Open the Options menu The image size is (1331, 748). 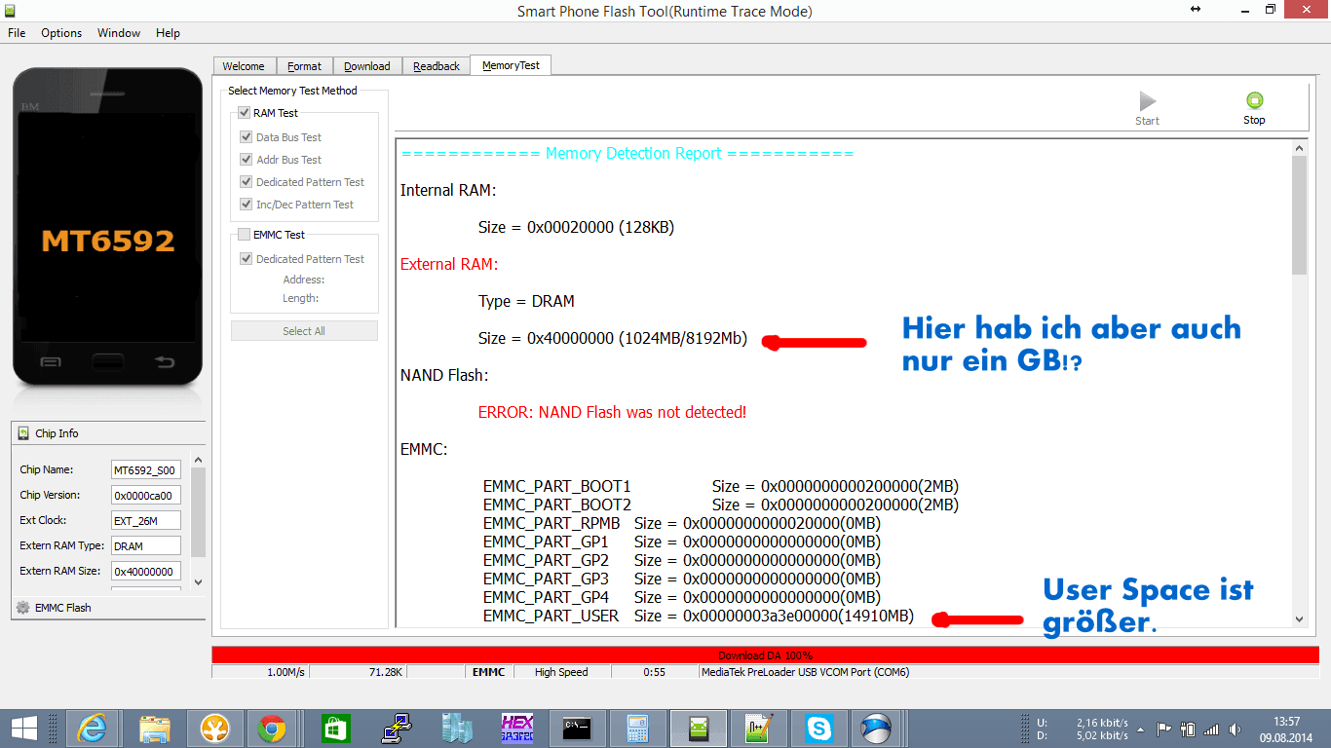(61, 32)
